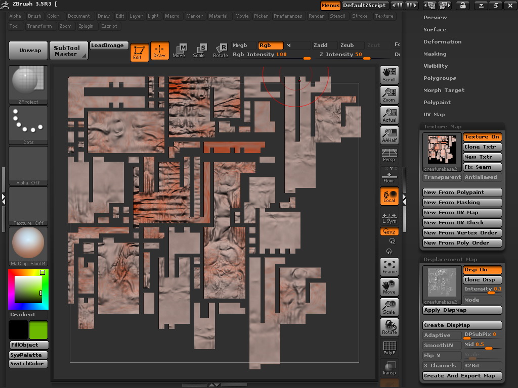
Task: Expand the Deformation subpalette
Action: (442, 42)
